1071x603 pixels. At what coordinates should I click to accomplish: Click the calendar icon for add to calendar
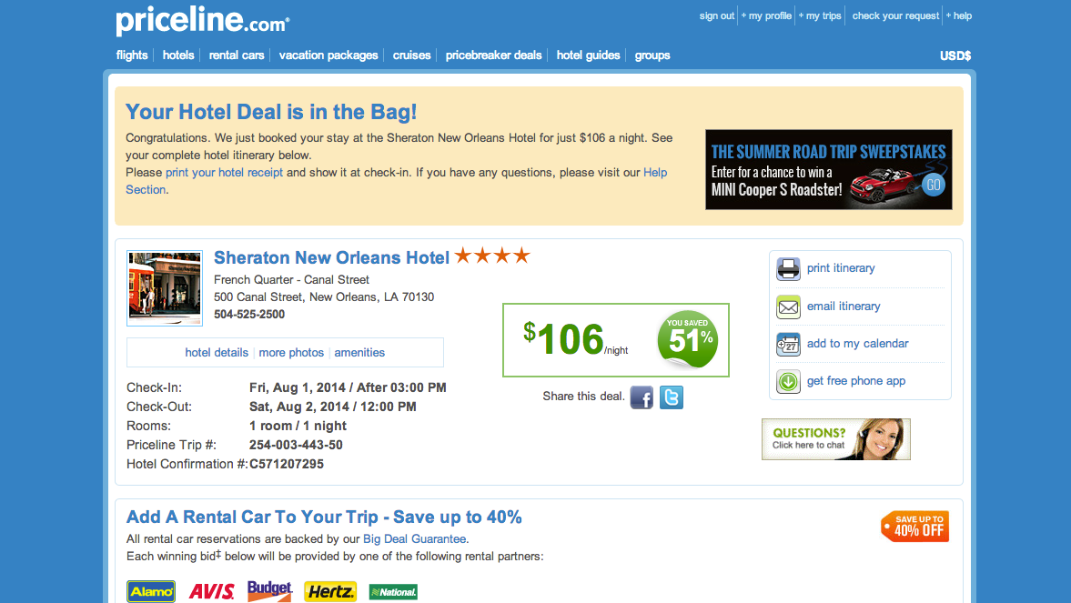point(787,344)
